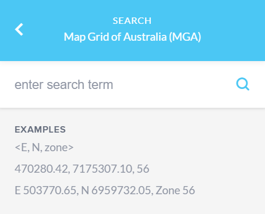The height and width of the screenshot is (214, 265).
Task: Click the EXAMPLES section heading
Action: click(40, 130)
